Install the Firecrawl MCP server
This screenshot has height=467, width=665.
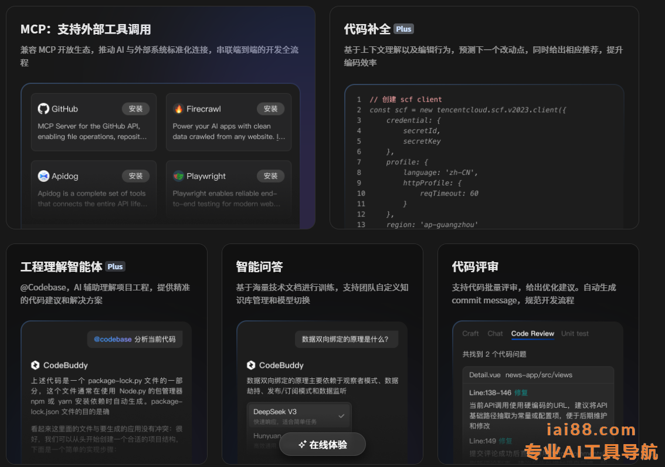270,109
